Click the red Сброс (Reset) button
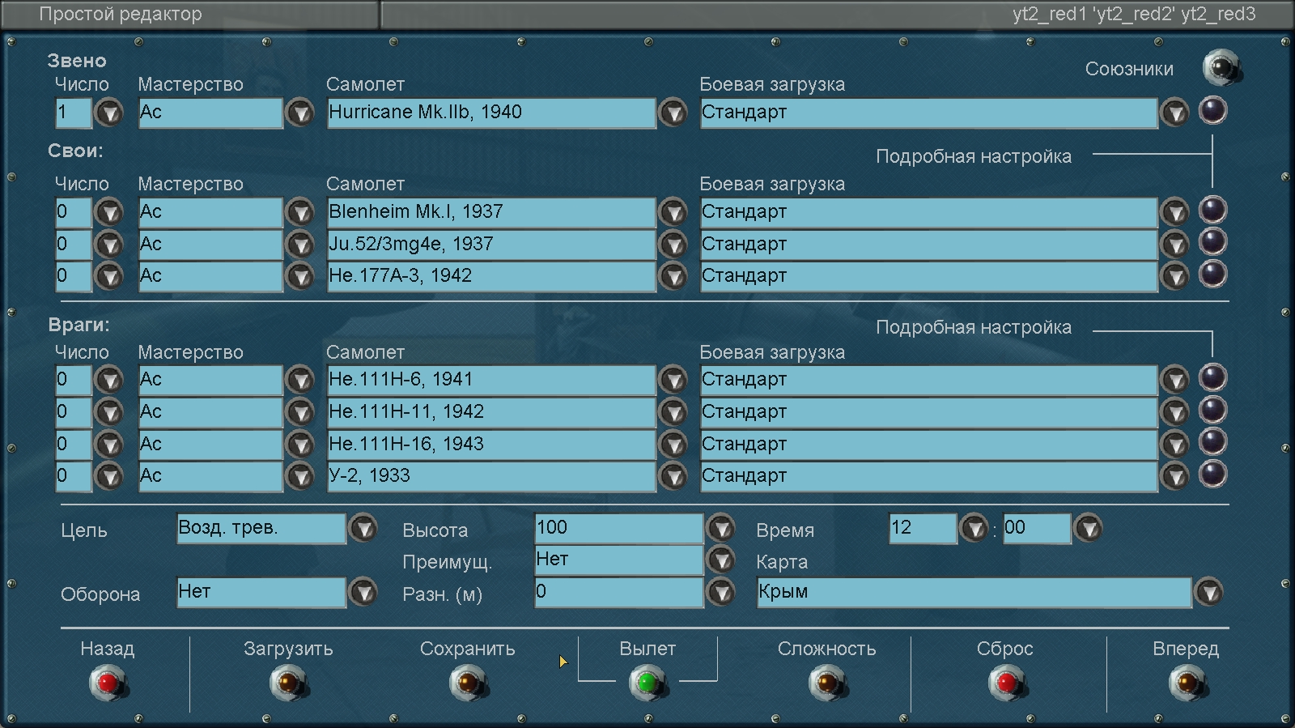 coord(1006,683)
